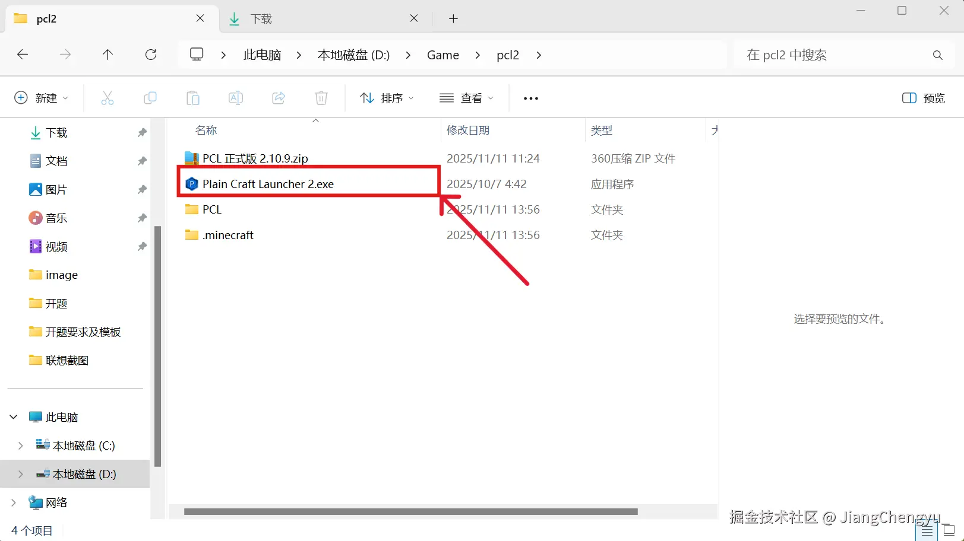964x541 pixels.
Task: Open 文档 in quick access sidebar
Action: tap(56, 161)
